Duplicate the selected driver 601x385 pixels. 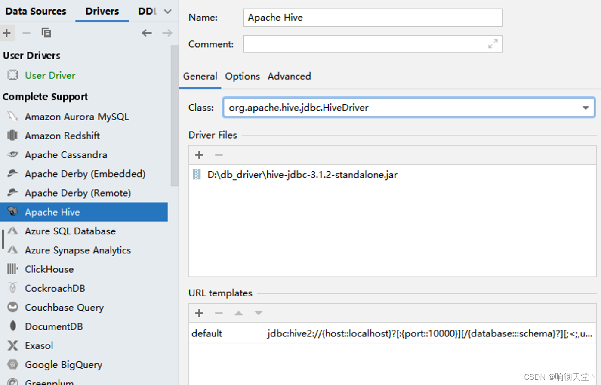pos(46,33)
